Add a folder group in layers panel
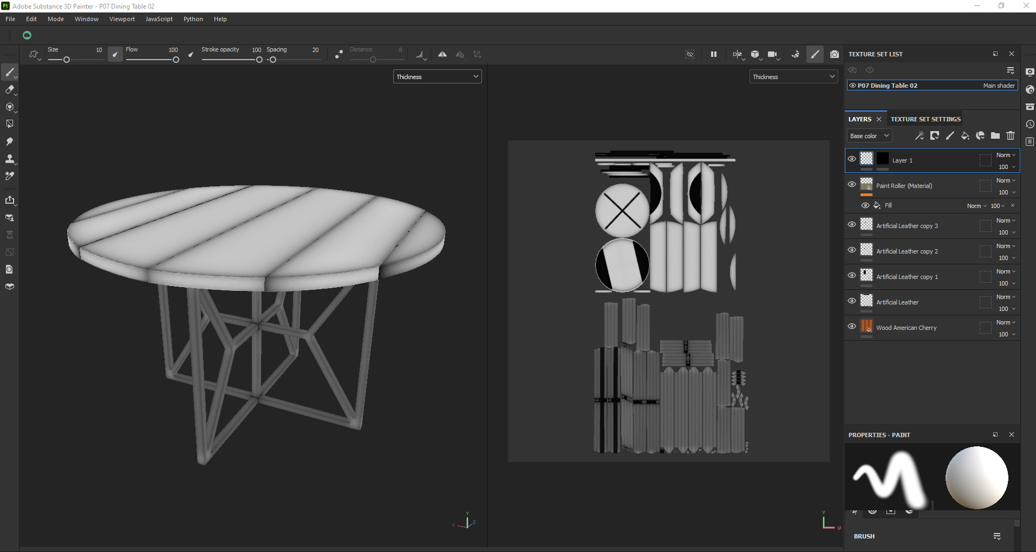The image size is (1036, 552). [995, 136]
